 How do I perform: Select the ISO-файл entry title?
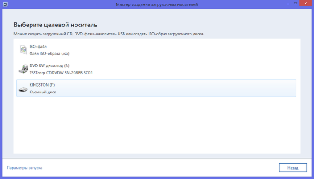38,46
